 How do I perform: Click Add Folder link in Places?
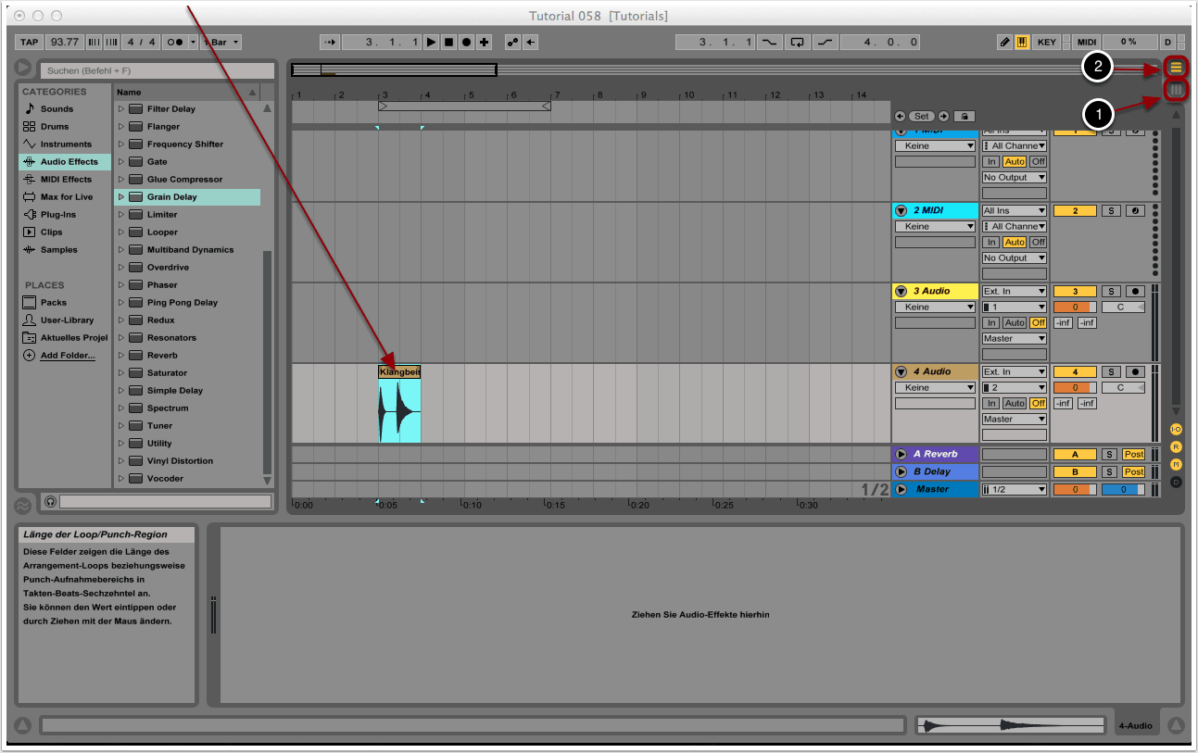(67, 356)
